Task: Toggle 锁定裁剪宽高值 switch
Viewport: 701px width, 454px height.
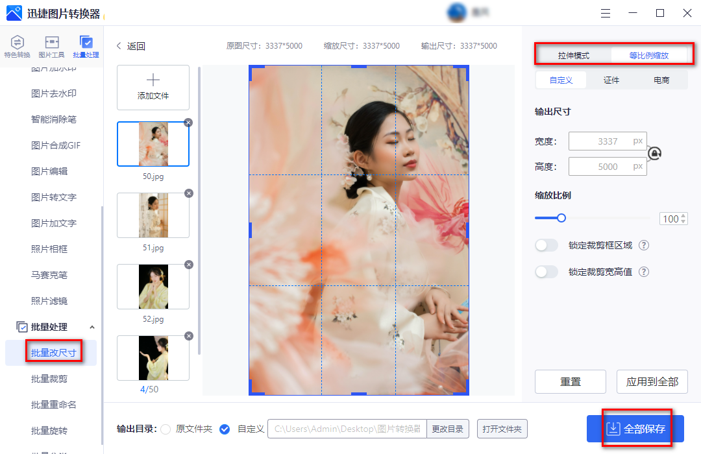Action: point(547,272)
